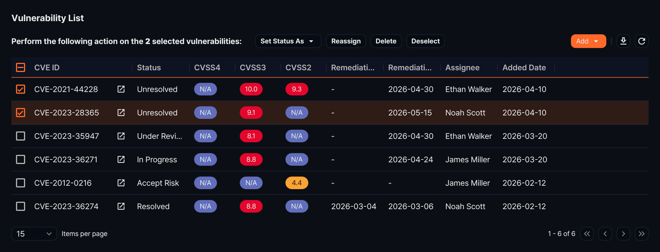Image resolution: width=660 pixels, height=252 pixels.
Task: Click the Reassign button
Action: [346, 41]
